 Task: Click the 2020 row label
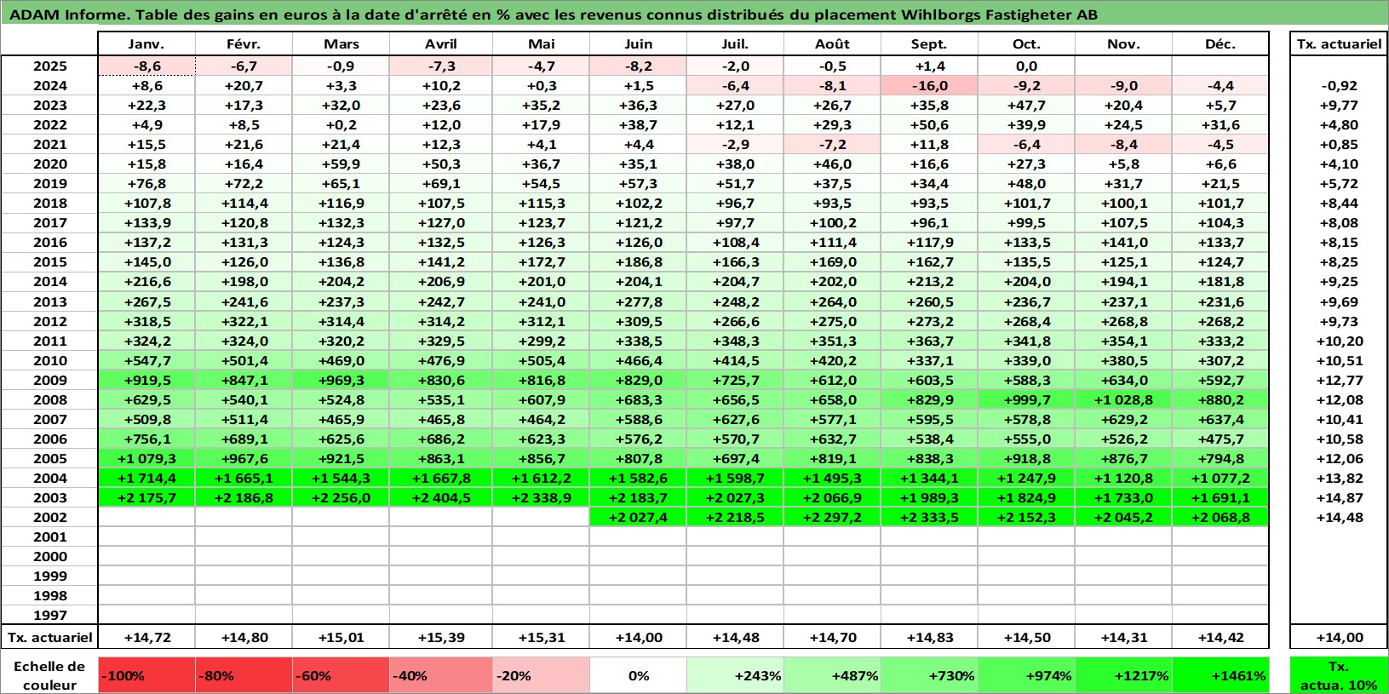(49, 163)
